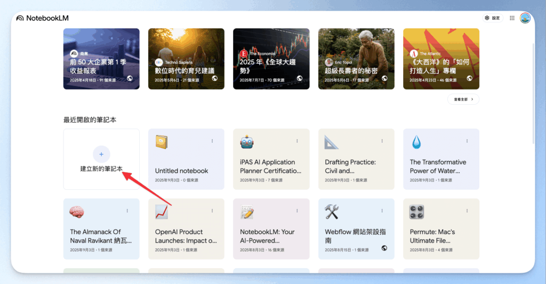Open more options for Drafting Practice notebook

point(382,141)
